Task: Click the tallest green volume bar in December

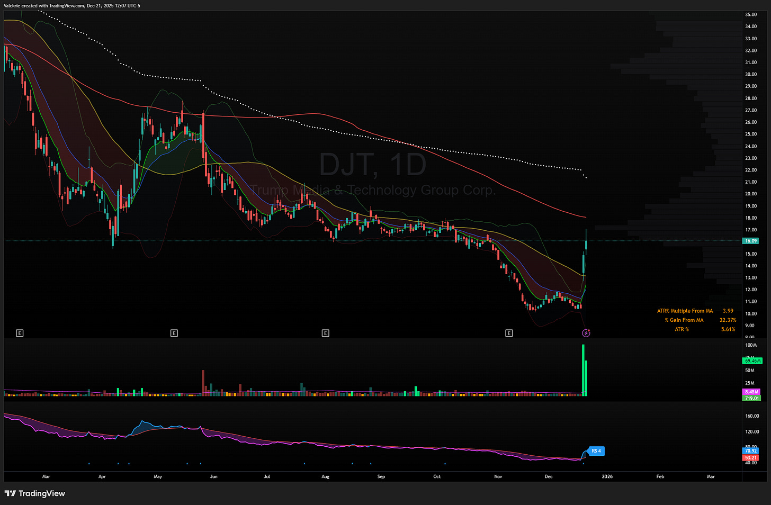Action: 583,371
